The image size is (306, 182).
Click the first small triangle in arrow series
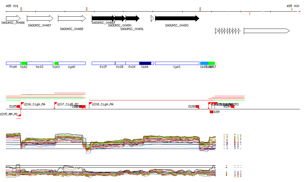coord(217,31)
